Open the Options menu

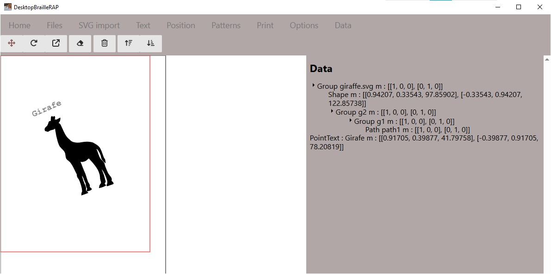304,25
